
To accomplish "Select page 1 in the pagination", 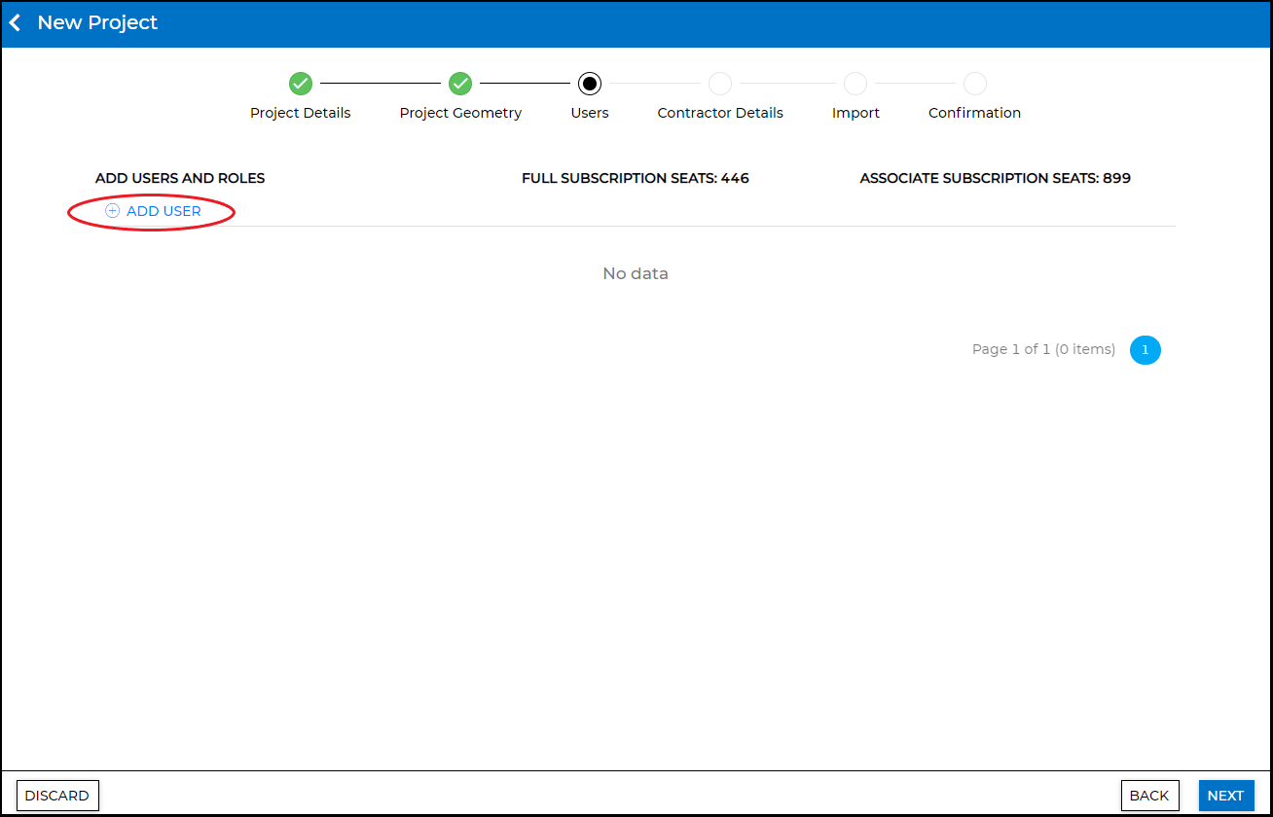I will pos(1145,350).
